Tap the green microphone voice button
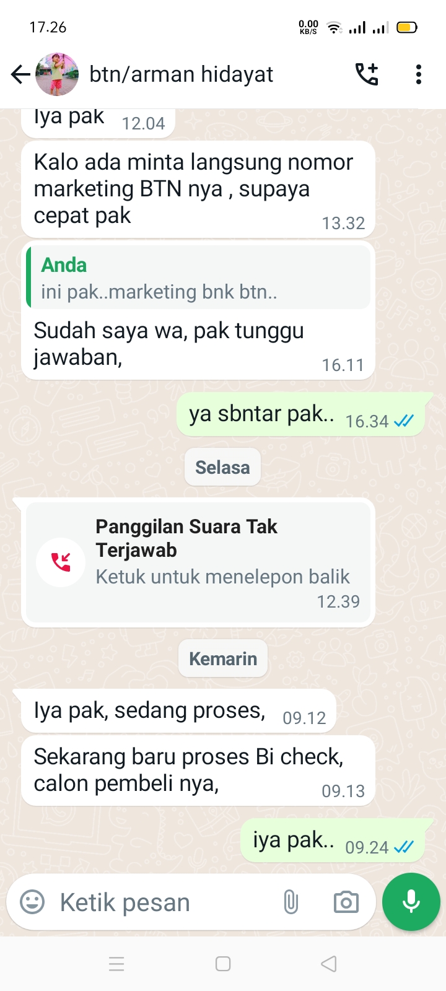Screen dimensions: 446x991 (411, 902)
